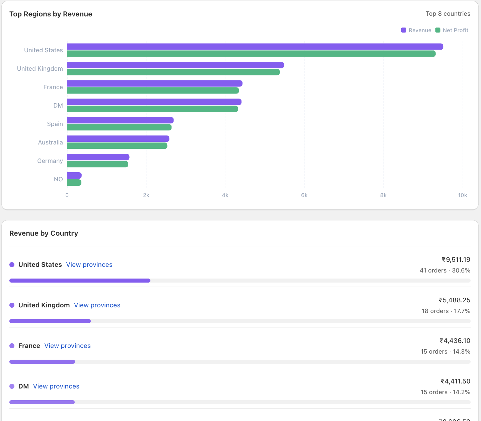This screenshot has height=421, width=481.
Task: Click the United Kingdom revenue progress bar
Action: click(x=240, y=321)
